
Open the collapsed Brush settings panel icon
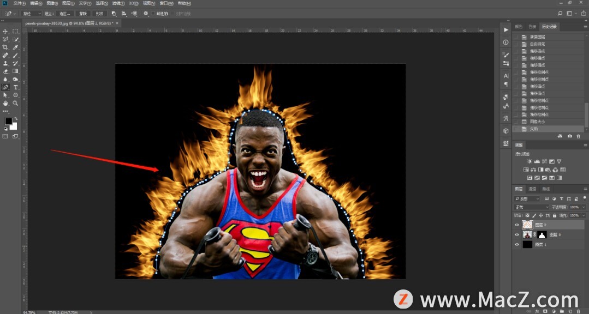[x=506, y=55]
